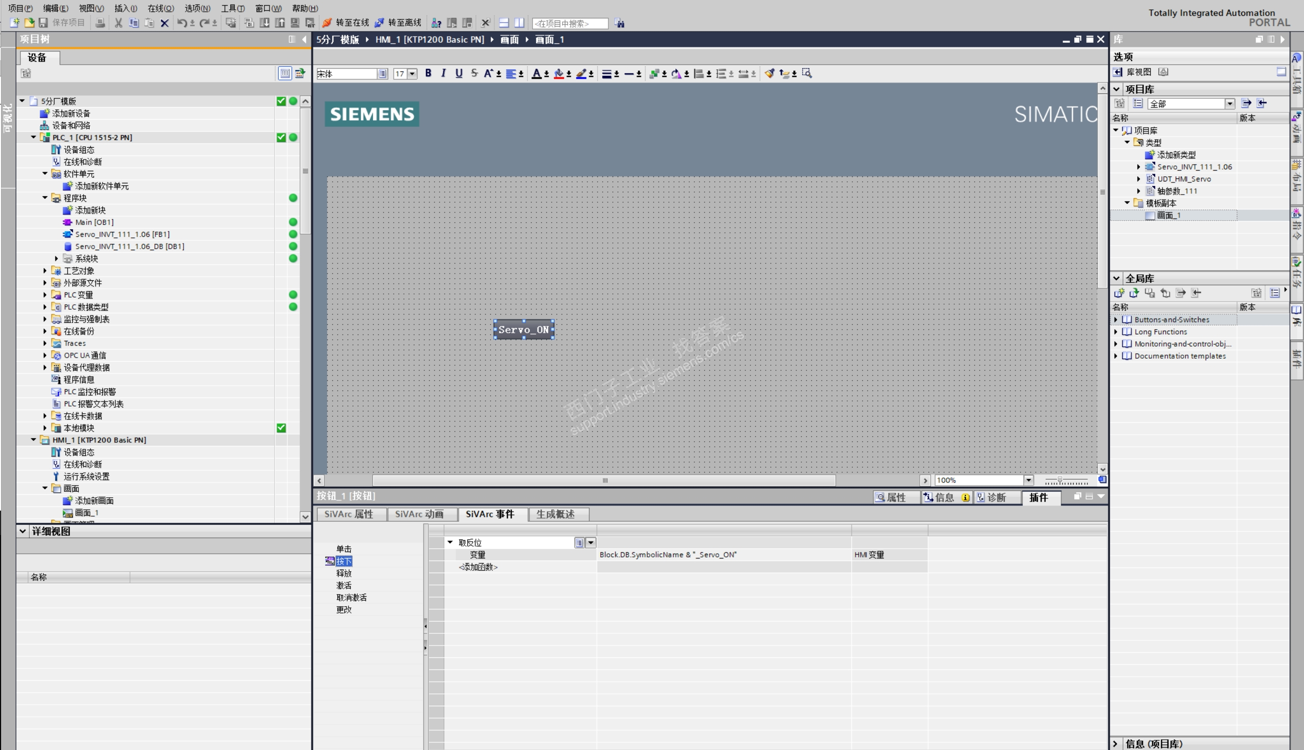Click the font color A icon
Screen dimensions: 1304x750
(x=536, y=74)
